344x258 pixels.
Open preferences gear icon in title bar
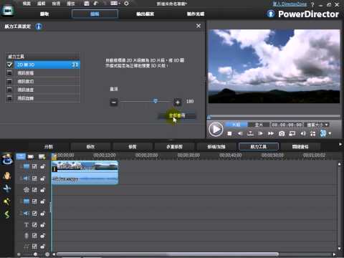click(x=126, y=4)
